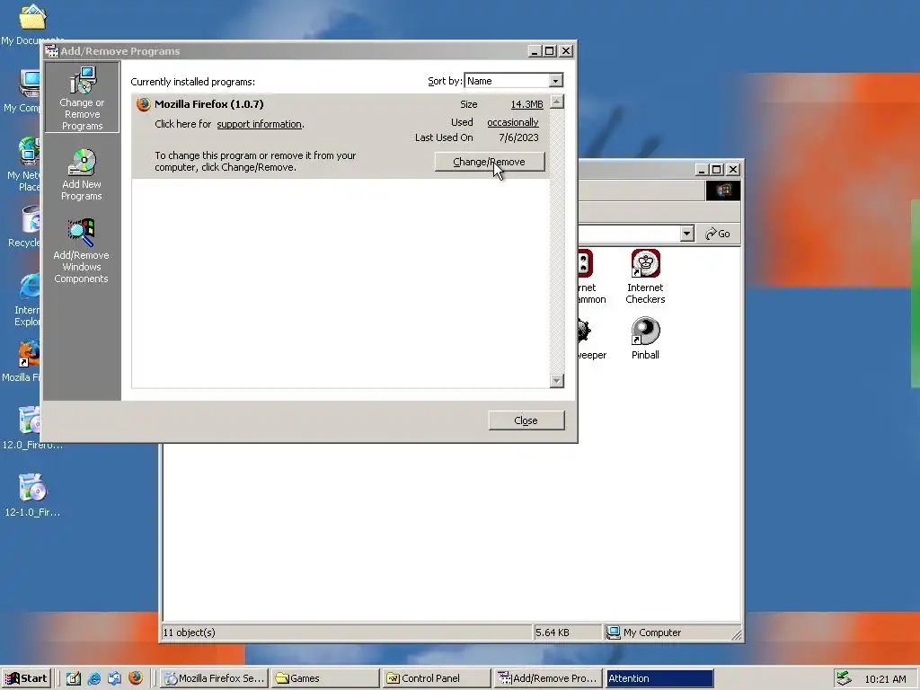This screenshot has height=690, width=920.
Task: Select Change or Remove Programs in sidebar
Action: click(82, 97)
